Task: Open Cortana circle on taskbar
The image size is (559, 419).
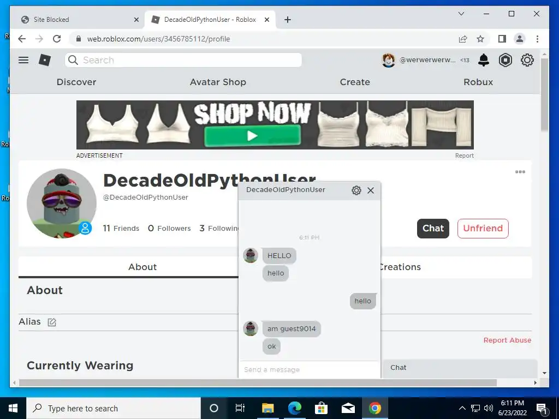Action: pos(214,408)
